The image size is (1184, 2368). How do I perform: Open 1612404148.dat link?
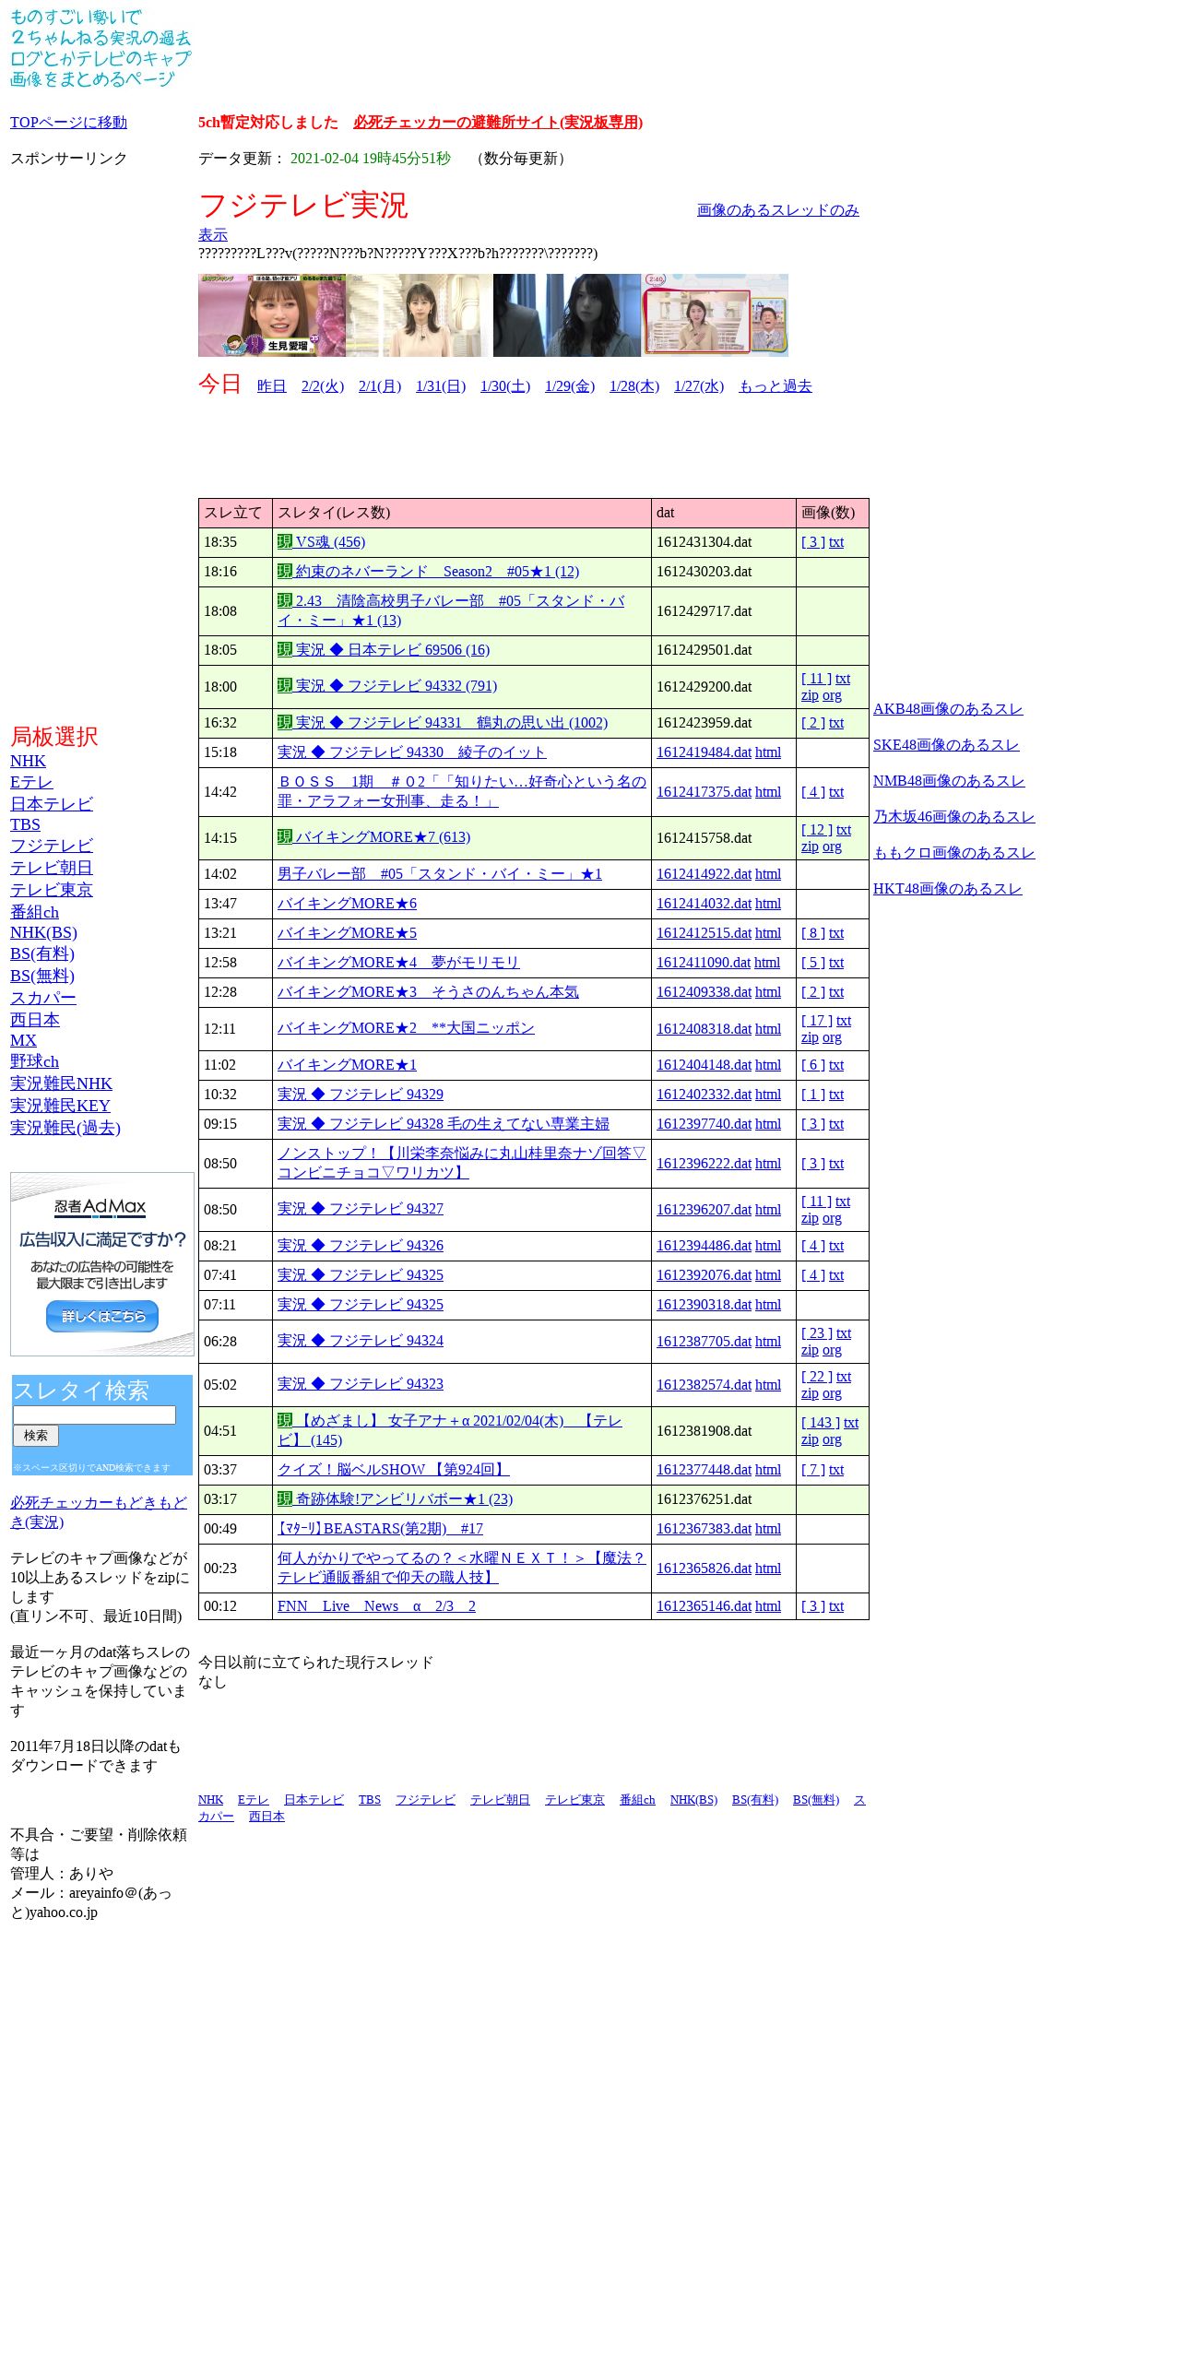(x=704, y=1065)
